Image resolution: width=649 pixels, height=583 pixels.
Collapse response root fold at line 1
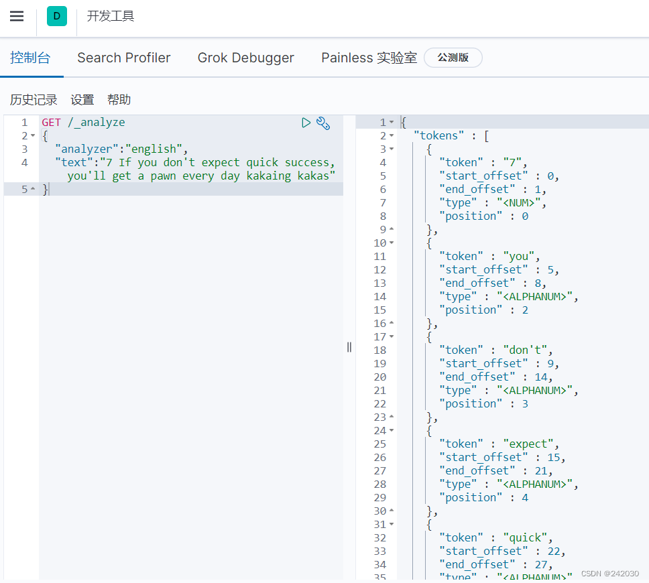pos(392,122)
